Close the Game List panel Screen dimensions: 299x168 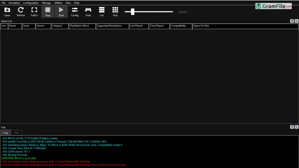coord(296,21)
